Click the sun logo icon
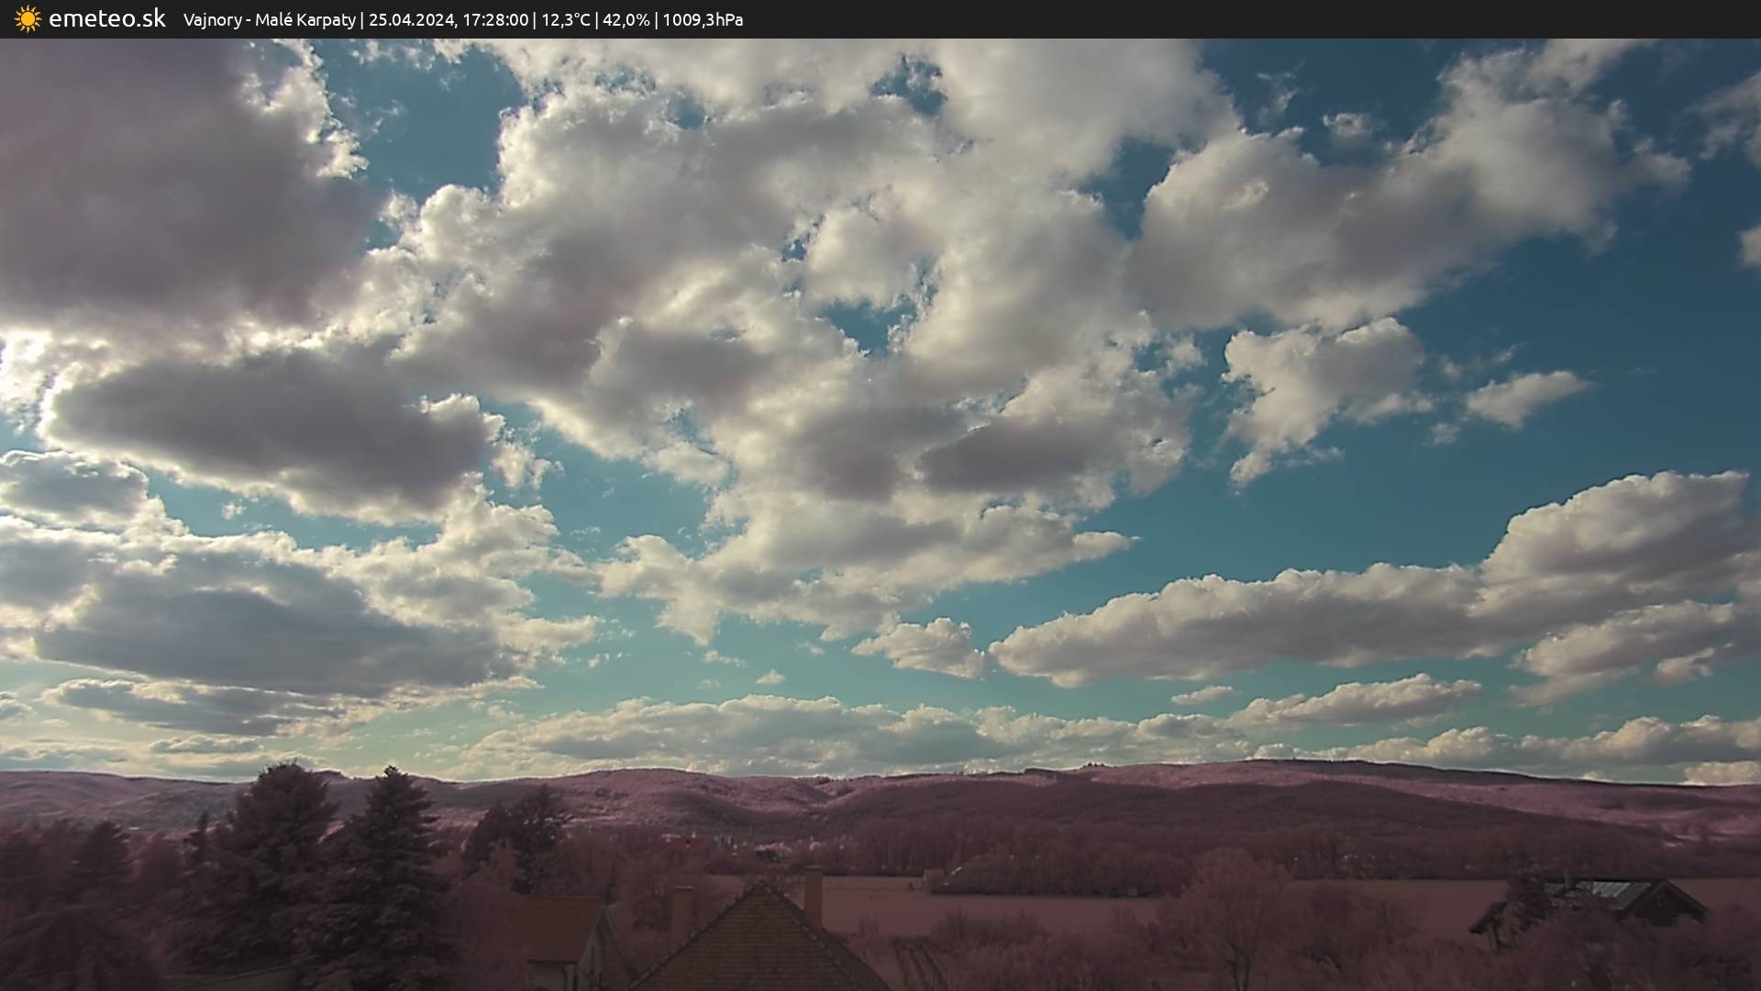The image size is (1761, 991). coord(28,19)
